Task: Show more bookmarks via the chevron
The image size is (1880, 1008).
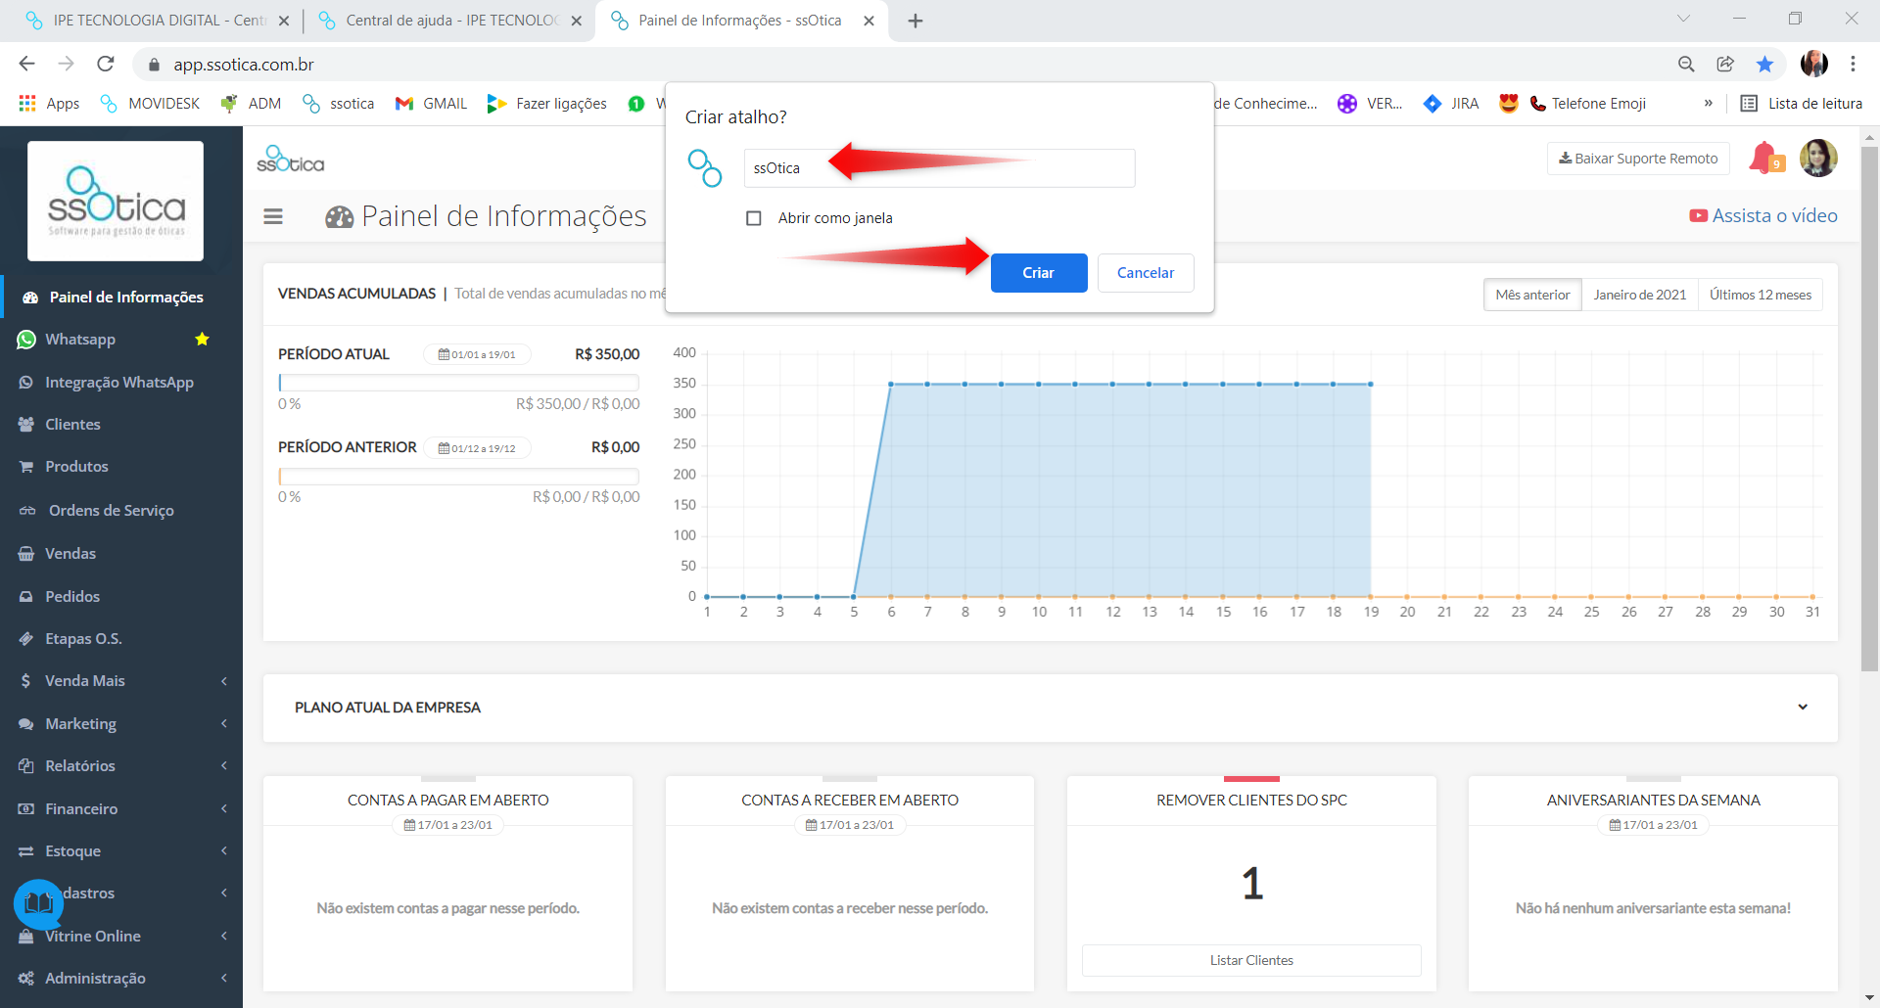Action: (1709, 104)
